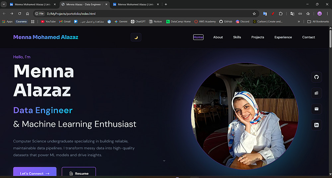Close the first LinkedIn tab
332x178 pixels.
tap(55, 4)
